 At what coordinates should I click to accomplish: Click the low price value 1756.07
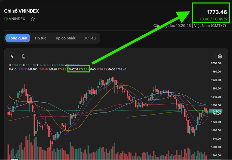[x=44, y=65]
